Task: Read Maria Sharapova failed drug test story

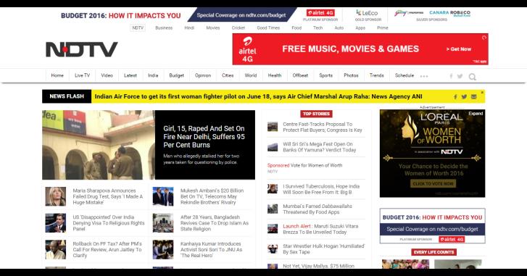Action: (x=108, y=196)
